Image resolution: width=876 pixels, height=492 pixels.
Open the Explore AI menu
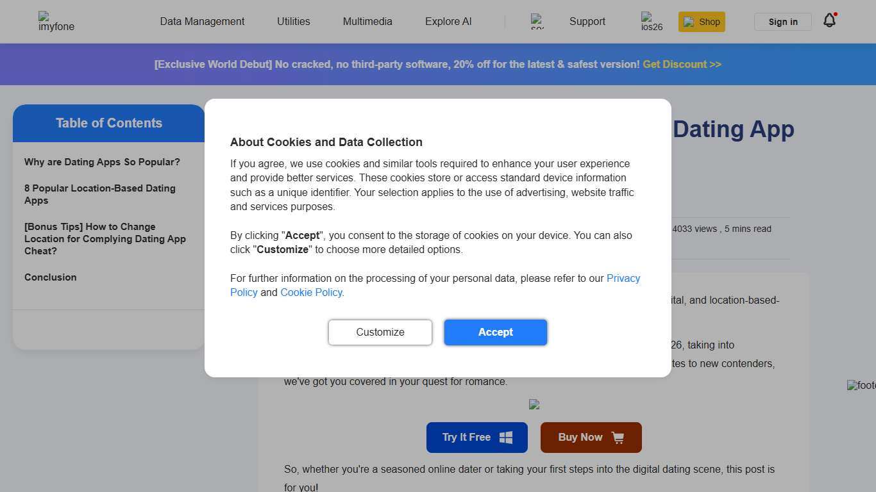[448, 21]
